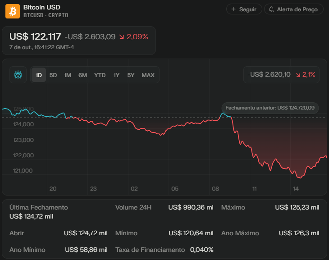Choose the 1Y chart range
The height and width of the screenshot is (260, 329).
coord(116,75)
